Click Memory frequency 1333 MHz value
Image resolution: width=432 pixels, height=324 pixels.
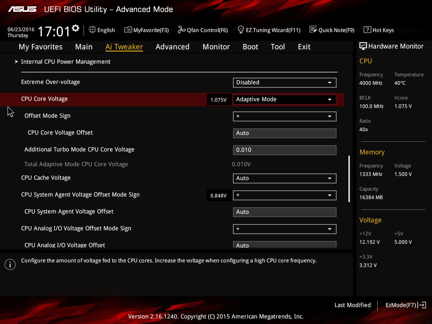tap(370, 174)
